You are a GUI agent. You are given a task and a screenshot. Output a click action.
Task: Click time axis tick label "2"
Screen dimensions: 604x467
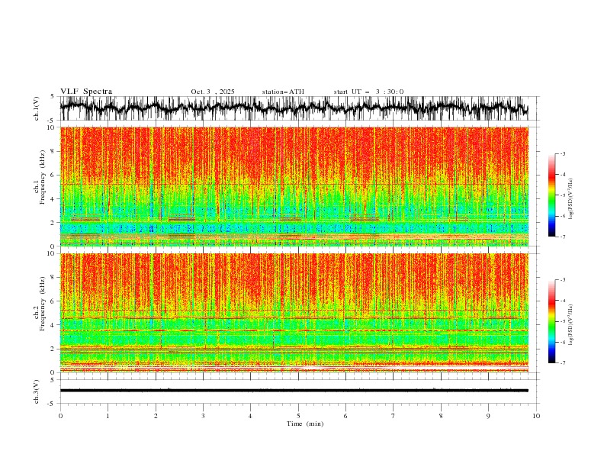click(156, 416)
